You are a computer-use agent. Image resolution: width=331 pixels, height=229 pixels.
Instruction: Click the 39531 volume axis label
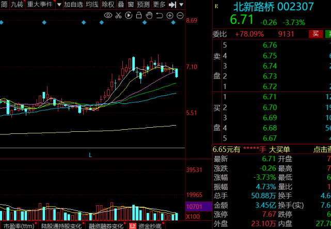click(194, 170)
